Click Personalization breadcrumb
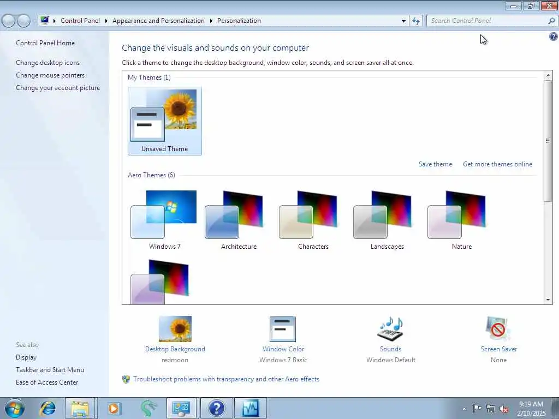Image resolution: width=559 pixels, height=419 pixels. click(x=239, y=21)
